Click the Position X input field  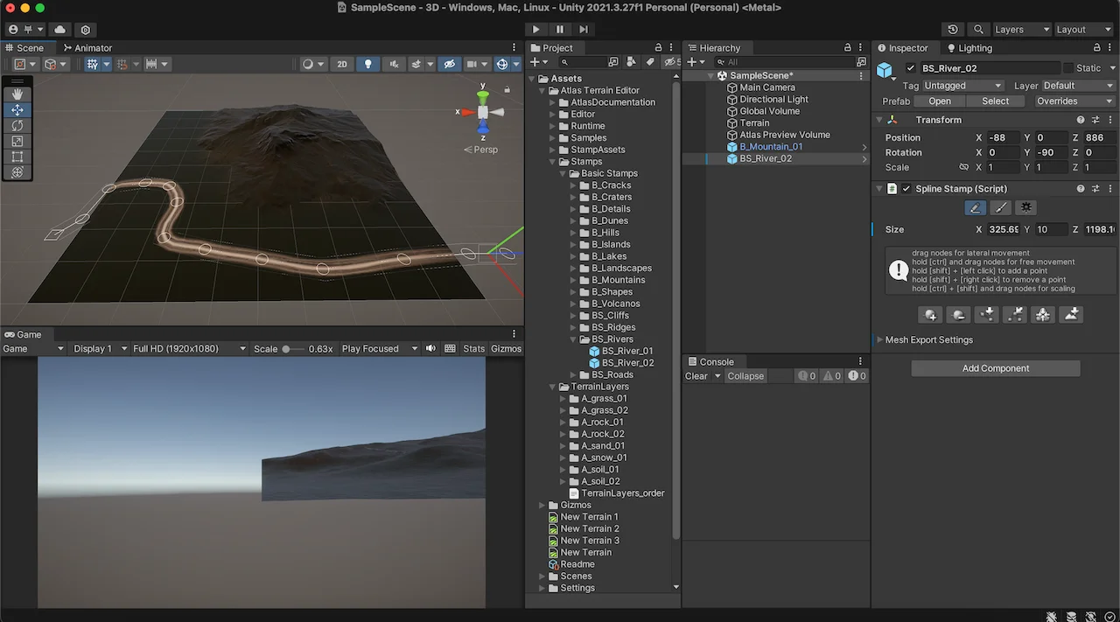point(1002,137)
